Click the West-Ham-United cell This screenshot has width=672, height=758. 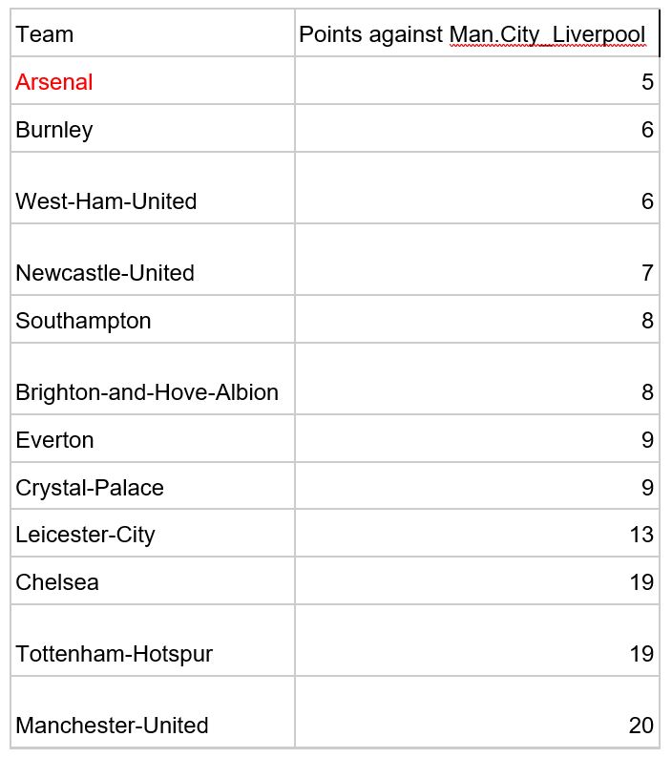point(153,187)
